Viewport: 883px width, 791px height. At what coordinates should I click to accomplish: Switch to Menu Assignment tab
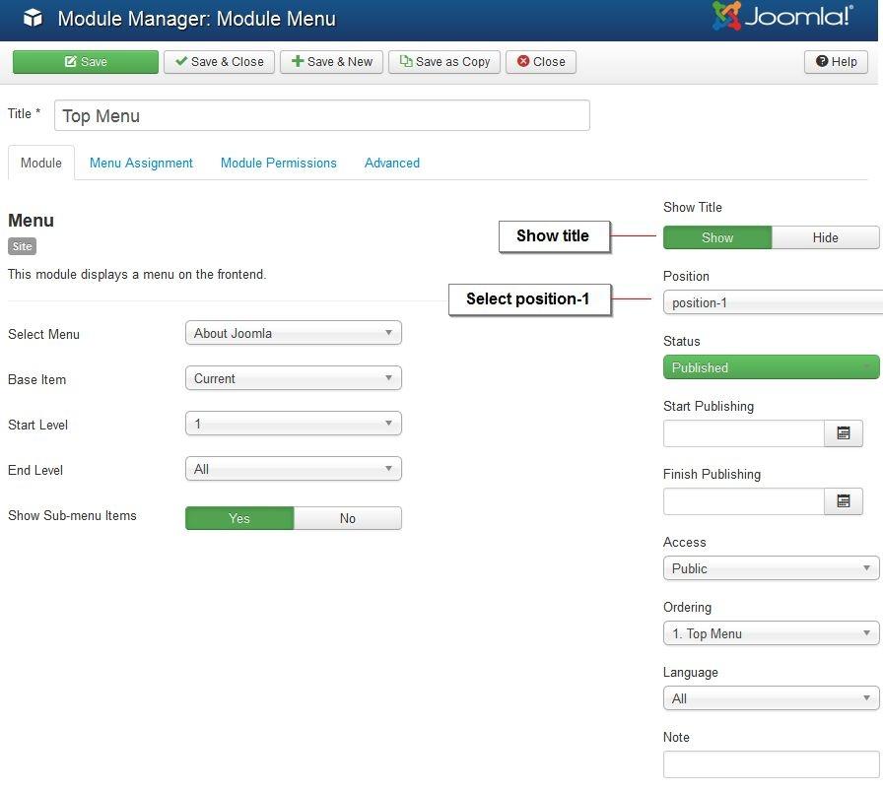[x=141, y=163]
